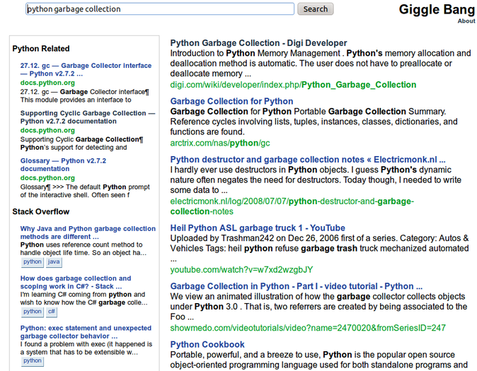The width and height of the screenshot is (477, 371).
Task: Click the showmedo.com videotutorials URL
Action: (308, 328)
